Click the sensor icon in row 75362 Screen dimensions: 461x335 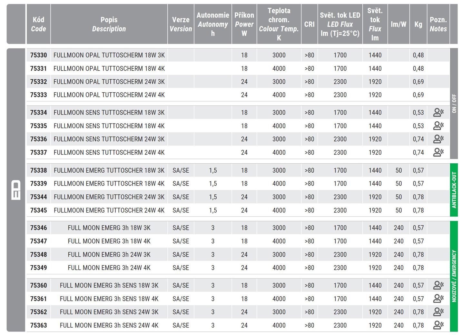point(438,312)
